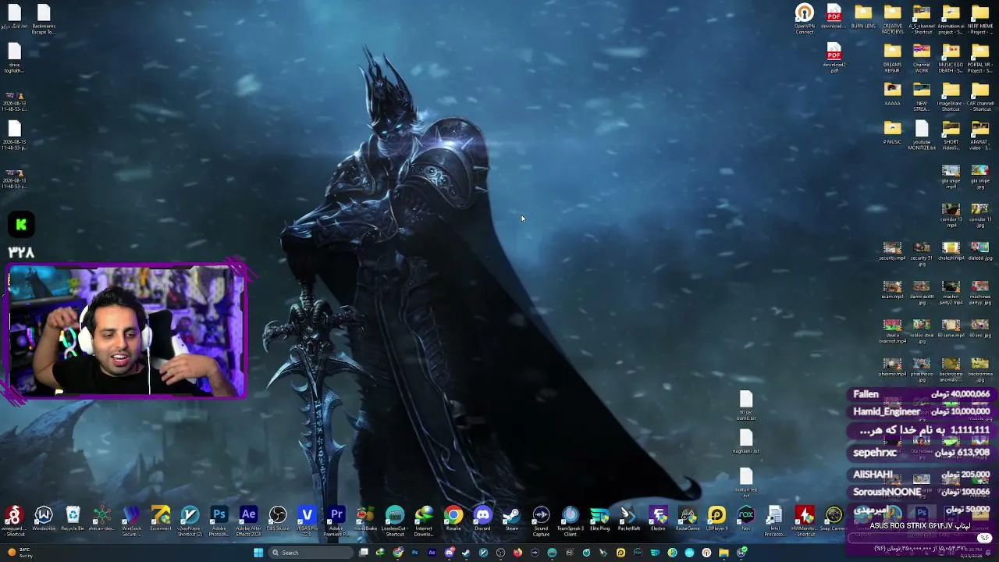The height and width of the screenshot is (562, 999).
Task: Click the sepehrxc donation entry
Action: (x=921, y=453)
